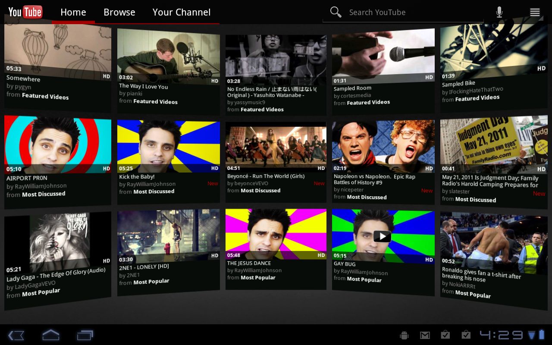Select uploader 'by NokiARRRt'
The image size is (552, 345).
[458, 285]
